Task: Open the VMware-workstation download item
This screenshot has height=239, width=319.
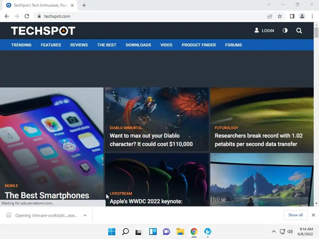Action: (x=43, y=215)
